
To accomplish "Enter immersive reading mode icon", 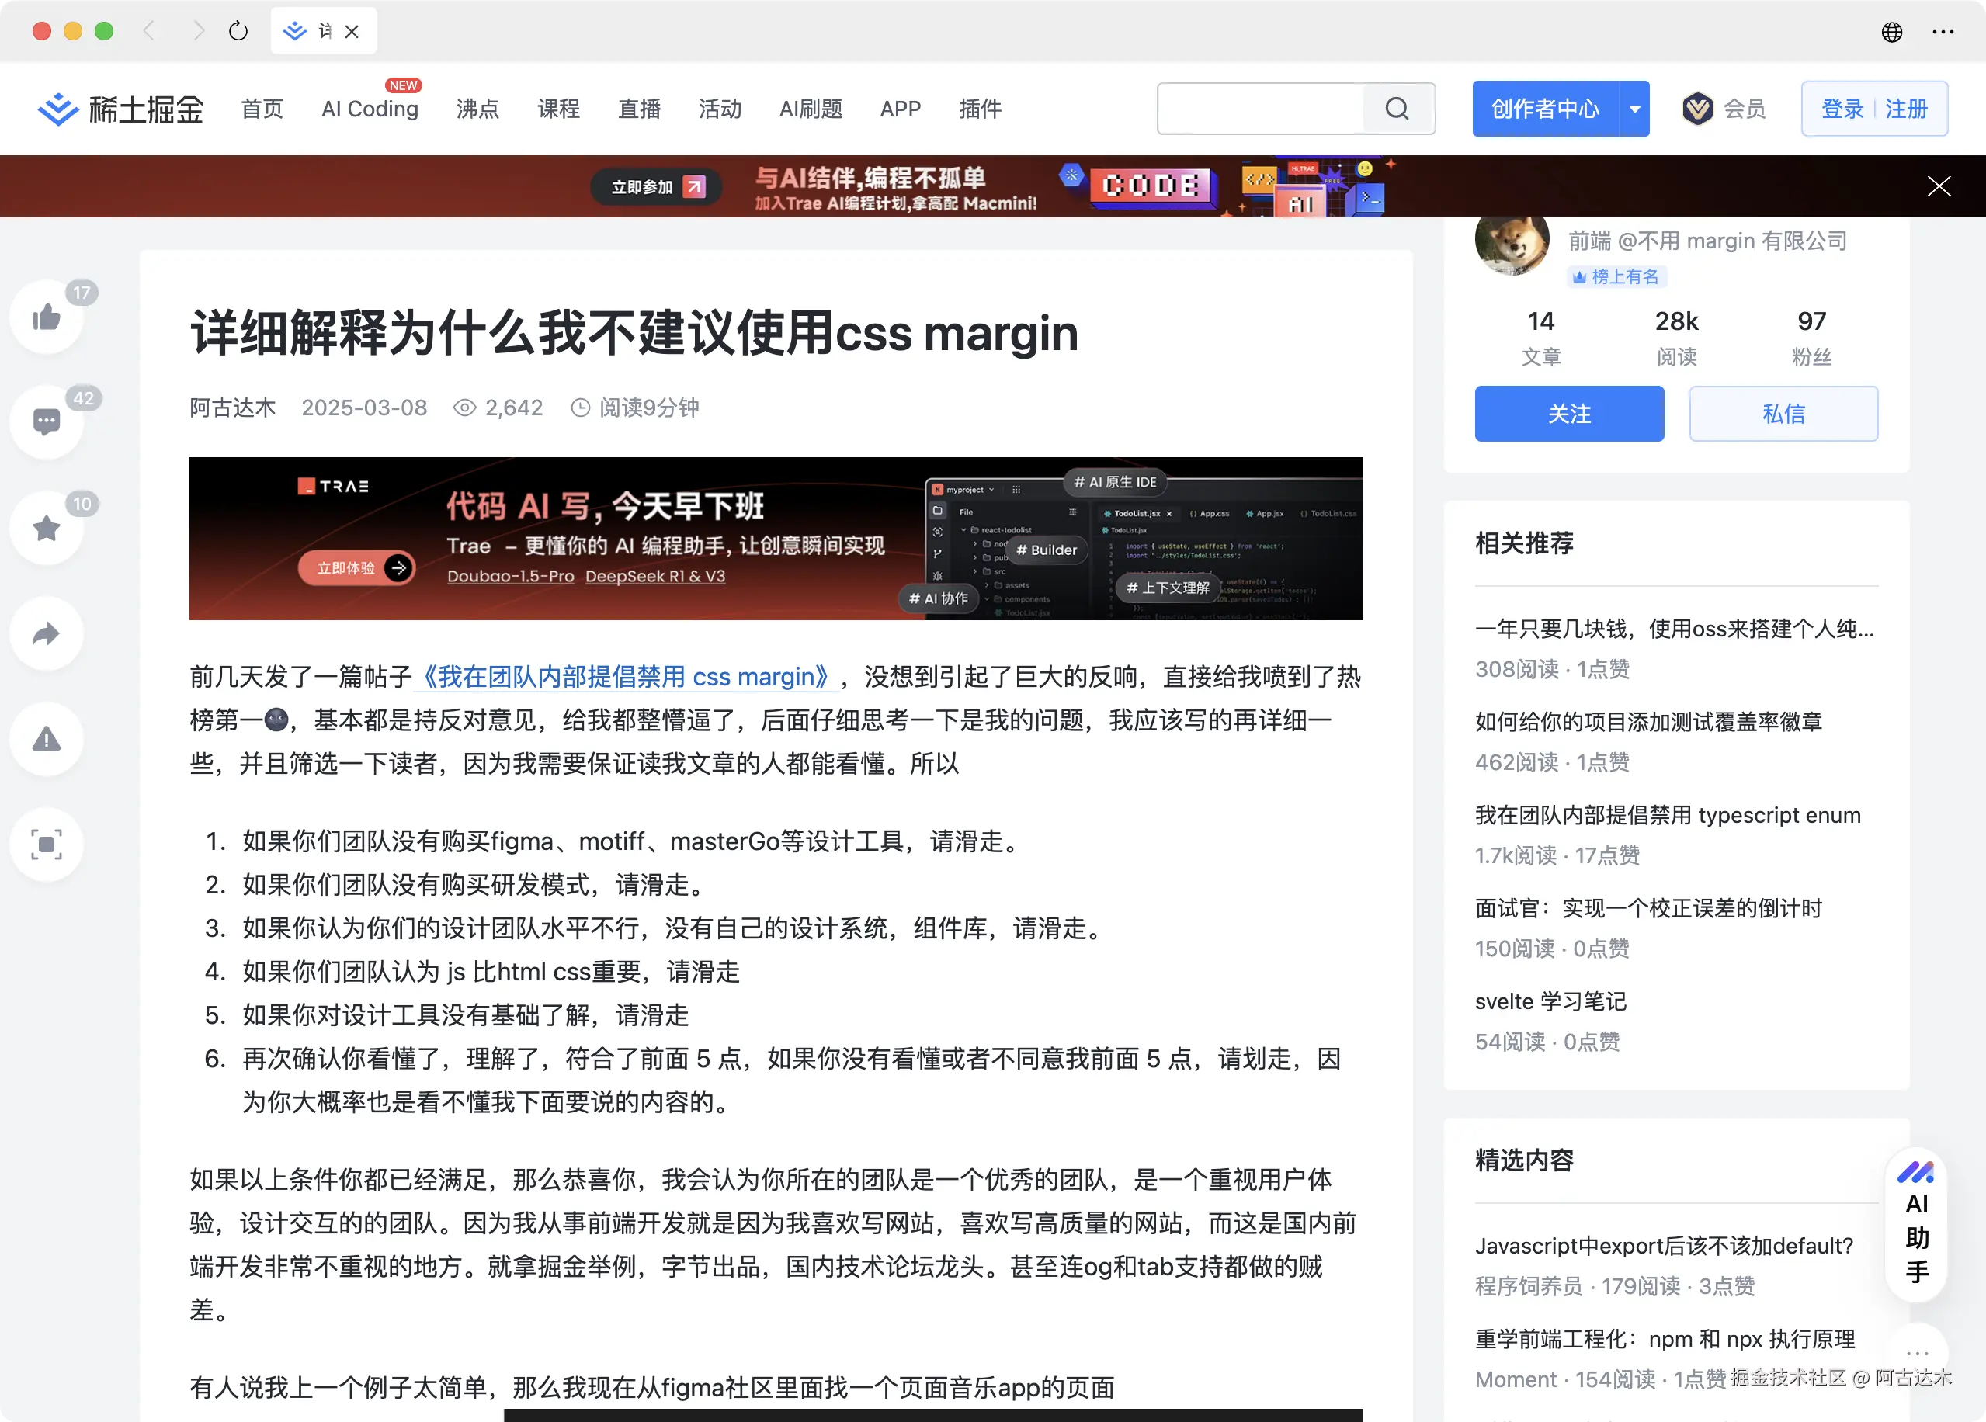I will click(47, 844).
